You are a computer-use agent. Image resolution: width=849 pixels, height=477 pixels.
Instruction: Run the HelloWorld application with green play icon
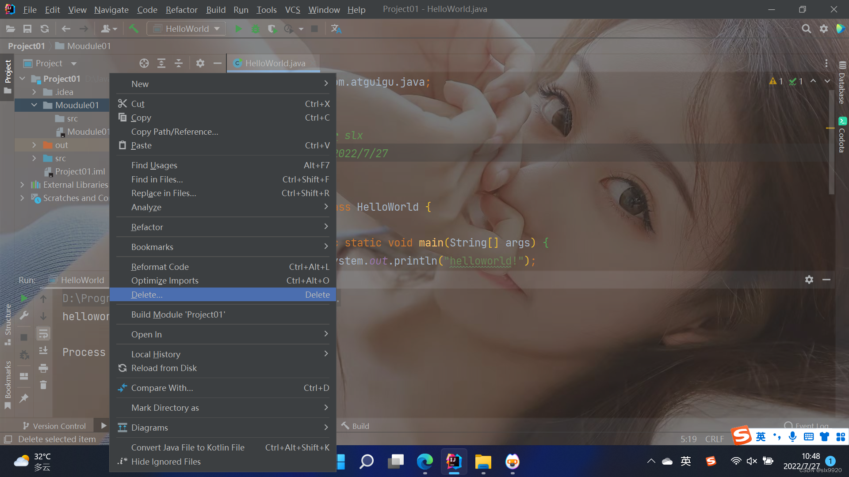[238, 28]
